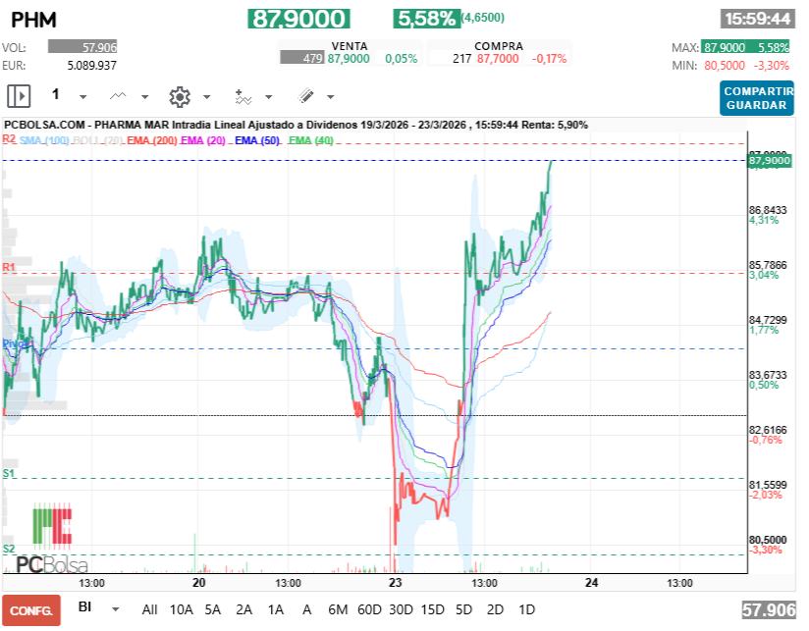Screen dimensions: 809x631
Task: Select the 10A time range
Action: coord(182,609)
